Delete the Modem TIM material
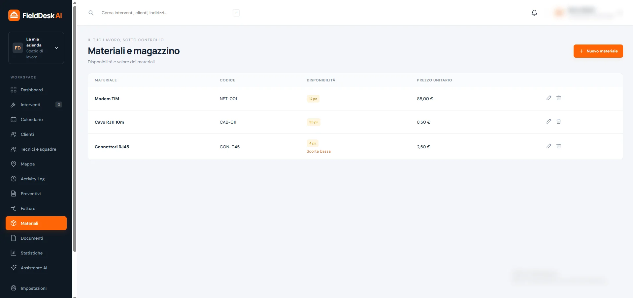 558,98
